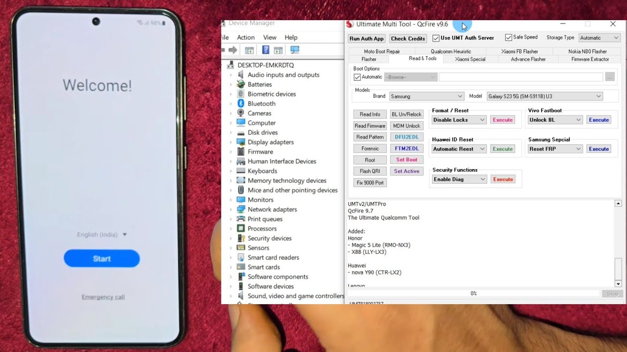Image resolution: width=627 pixels, height=352 pixels.
Task: Click the MDM Unlock button
Action: tap(407, 126)
